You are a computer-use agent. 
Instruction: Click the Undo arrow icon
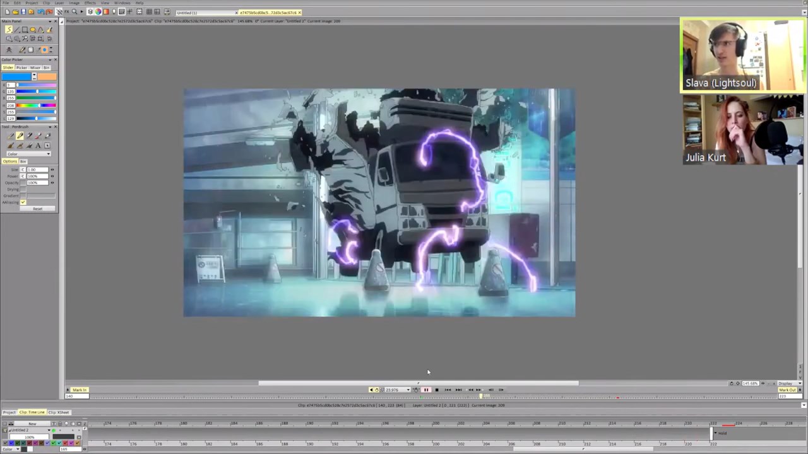point(41,12)
